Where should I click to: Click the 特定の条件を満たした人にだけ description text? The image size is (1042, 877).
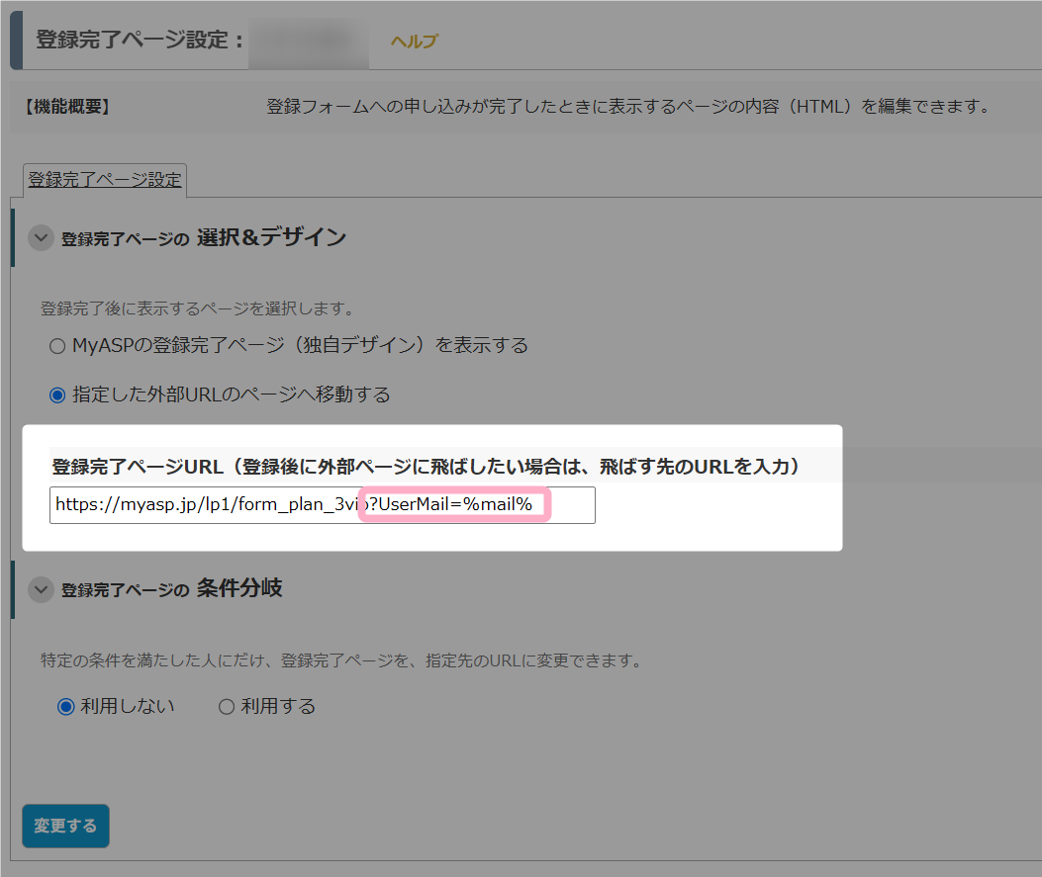pos(344,660)
